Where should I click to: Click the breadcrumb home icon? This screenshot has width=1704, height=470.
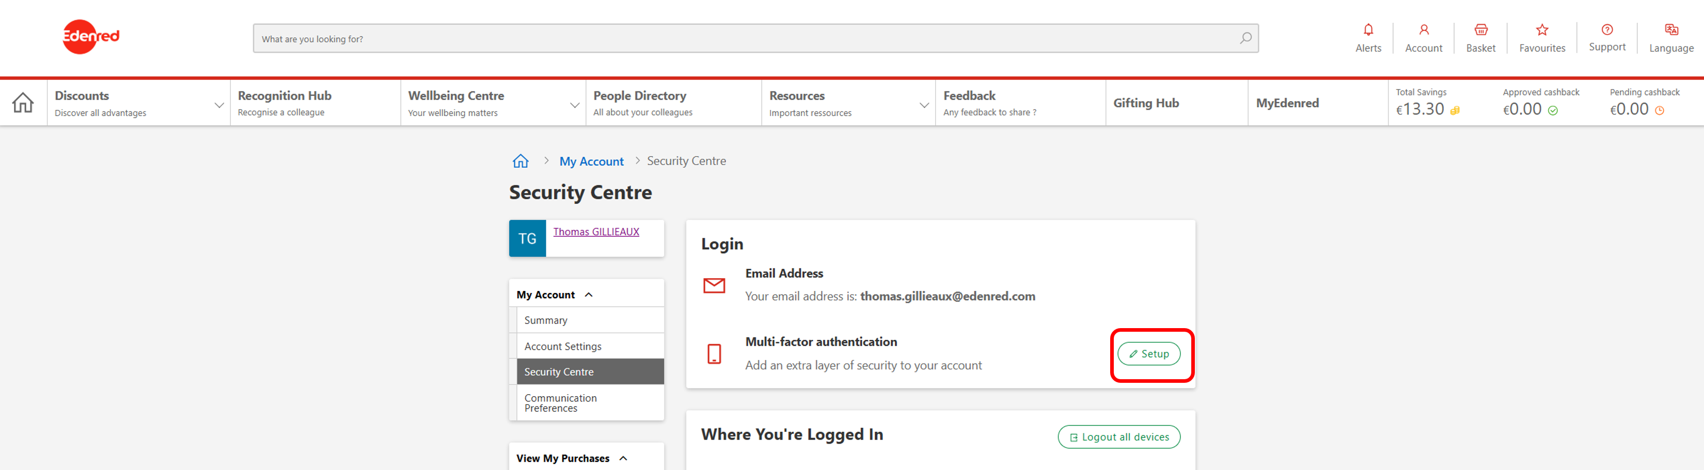pyautogui.click(x=520, y=160)
